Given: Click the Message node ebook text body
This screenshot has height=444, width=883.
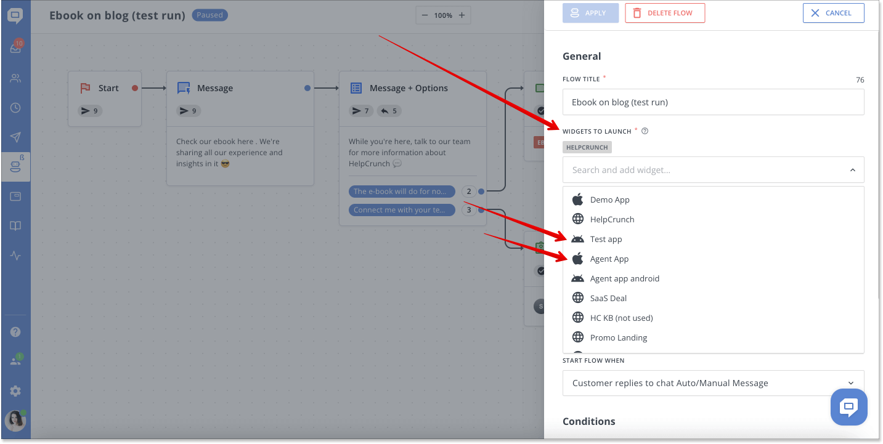Looking at the screenshot, I should [229, 153].
